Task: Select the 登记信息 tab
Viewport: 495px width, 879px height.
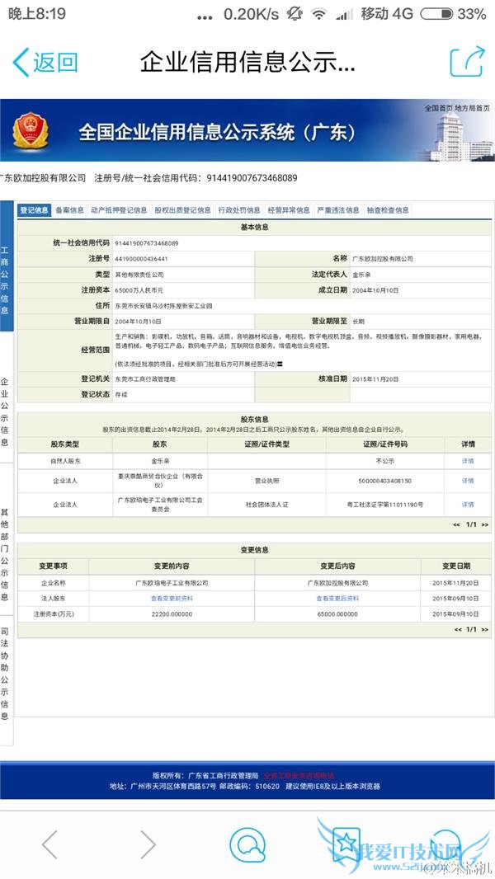Action: (x=35, y=210)
